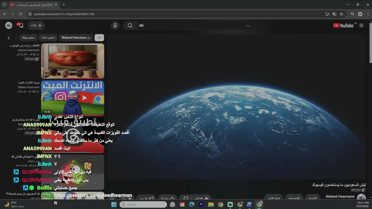Viewport: 372px width, 209px height.
Task: Go to YouTube home via the logo
Action: pyautogui.click(x=344, y=26)
